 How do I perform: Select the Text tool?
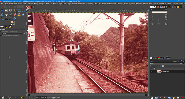click(x=6, y=19)
